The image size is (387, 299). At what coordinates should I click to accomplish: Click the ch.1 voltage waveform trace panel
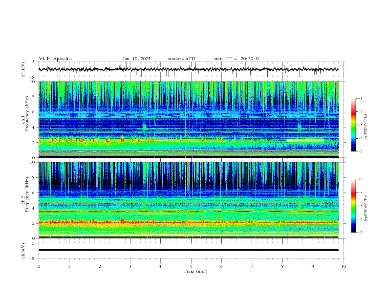(x=192, y=69)
